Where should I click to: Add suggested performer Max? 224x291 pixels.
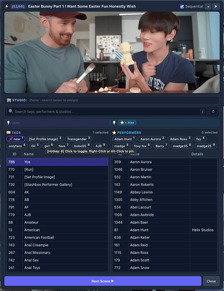coord(127,123)
